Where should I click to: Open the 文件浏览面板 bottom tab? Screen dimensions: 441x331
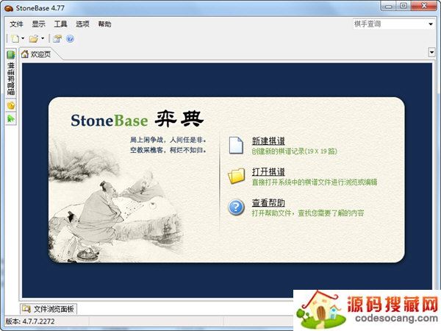49,309
